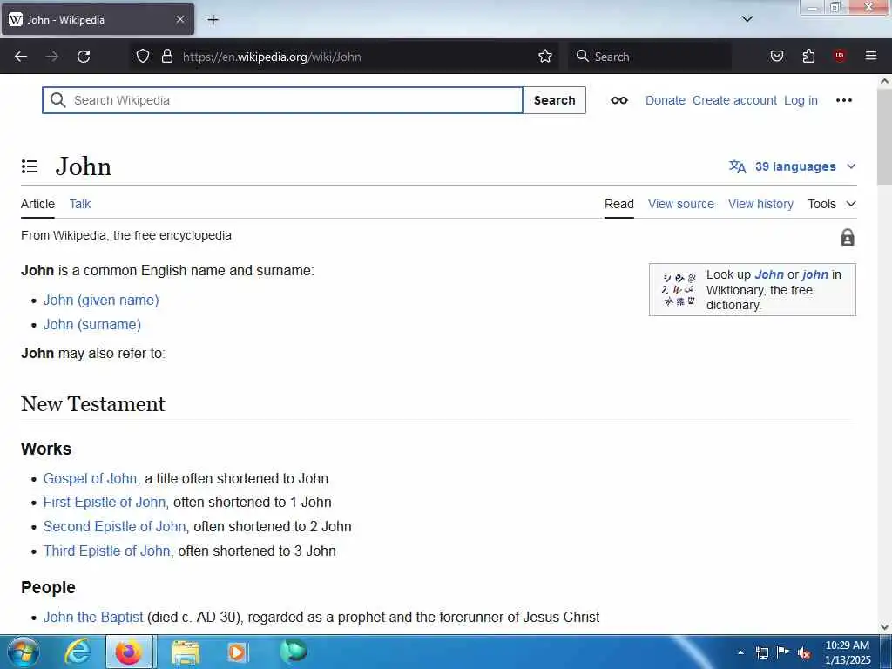
Task: Open a new browser tab
Action: coord(213,20)
